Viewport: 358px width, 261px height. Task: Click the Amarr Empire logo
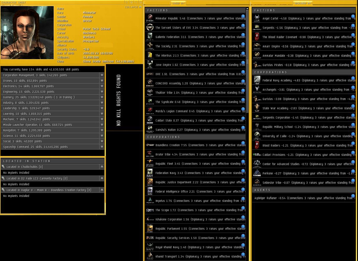coord(257,46)
